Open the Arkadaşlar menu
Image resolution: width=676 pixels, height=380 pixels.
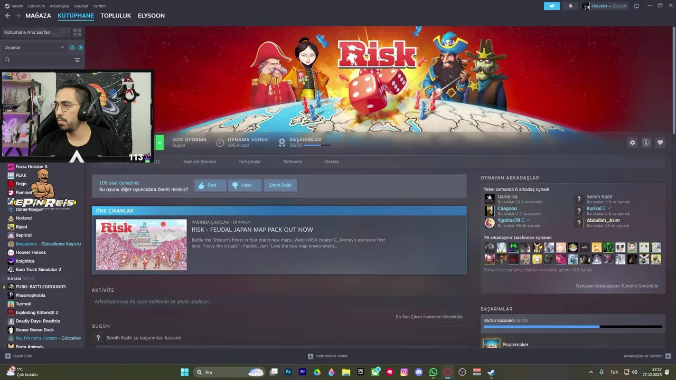coord(59,6)
